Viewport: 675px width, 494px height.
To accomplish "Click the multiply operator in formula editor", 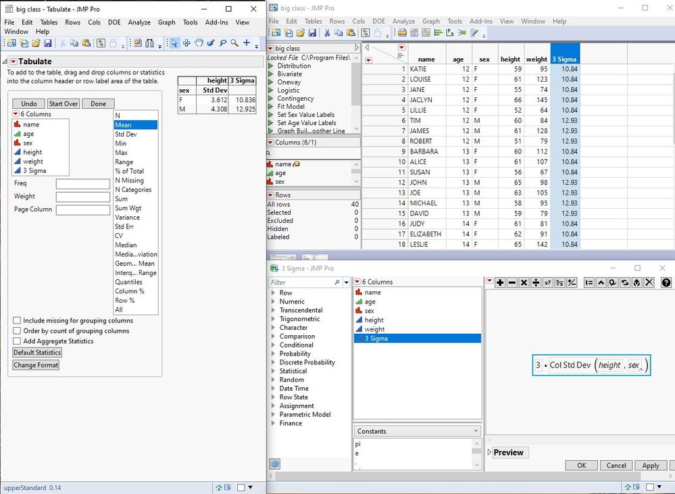I will 524,282.
